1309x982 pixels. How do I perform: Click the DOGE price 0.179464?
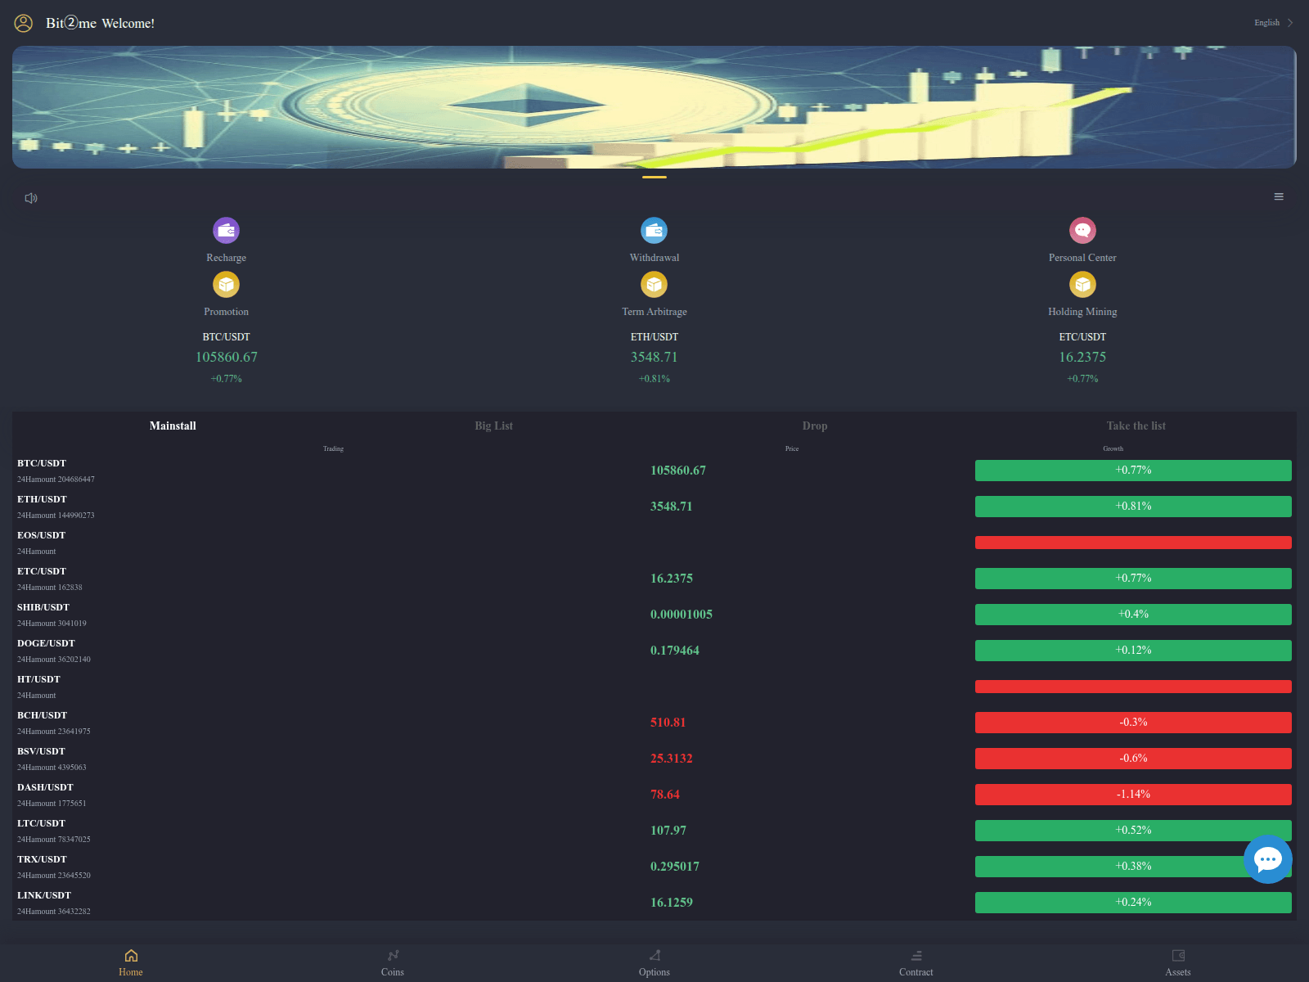tap(675, 651)
